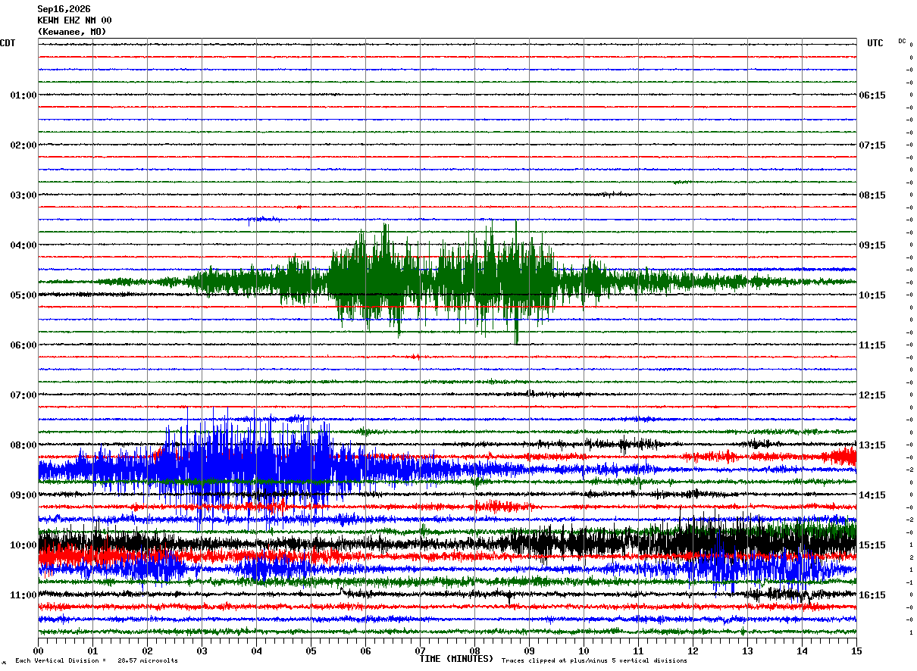The height and width of the screenshot is (671, 917).
Task: Click the 08:00 CDT row label
Action: [23, 445]
